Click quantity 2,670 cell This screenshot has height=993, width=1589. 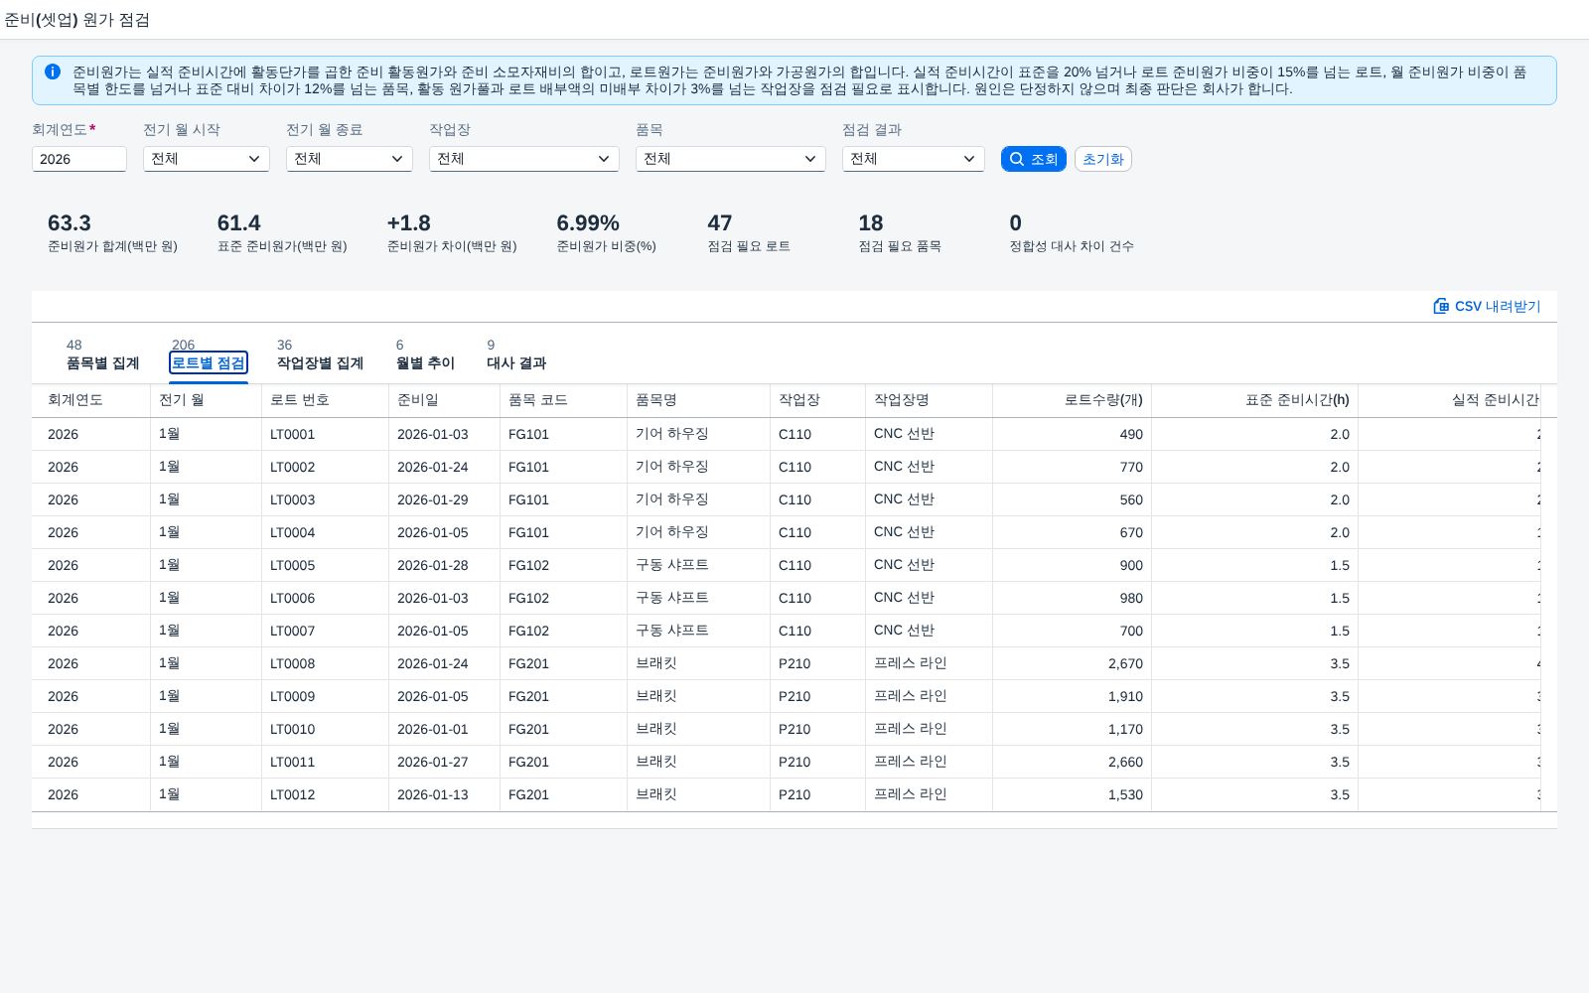pyautogui.click(x=1072, y=663)
